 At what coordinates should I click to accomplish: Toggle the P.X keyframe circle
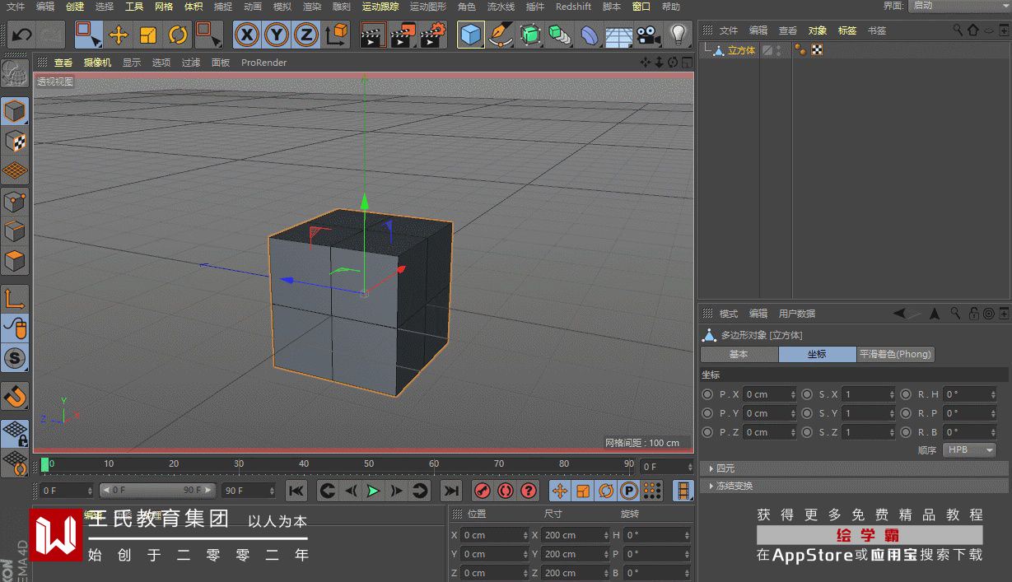click(707, 394)
